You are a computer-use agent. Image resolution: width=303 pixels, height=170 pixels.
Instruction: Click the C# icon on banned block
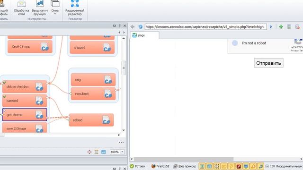39,101
